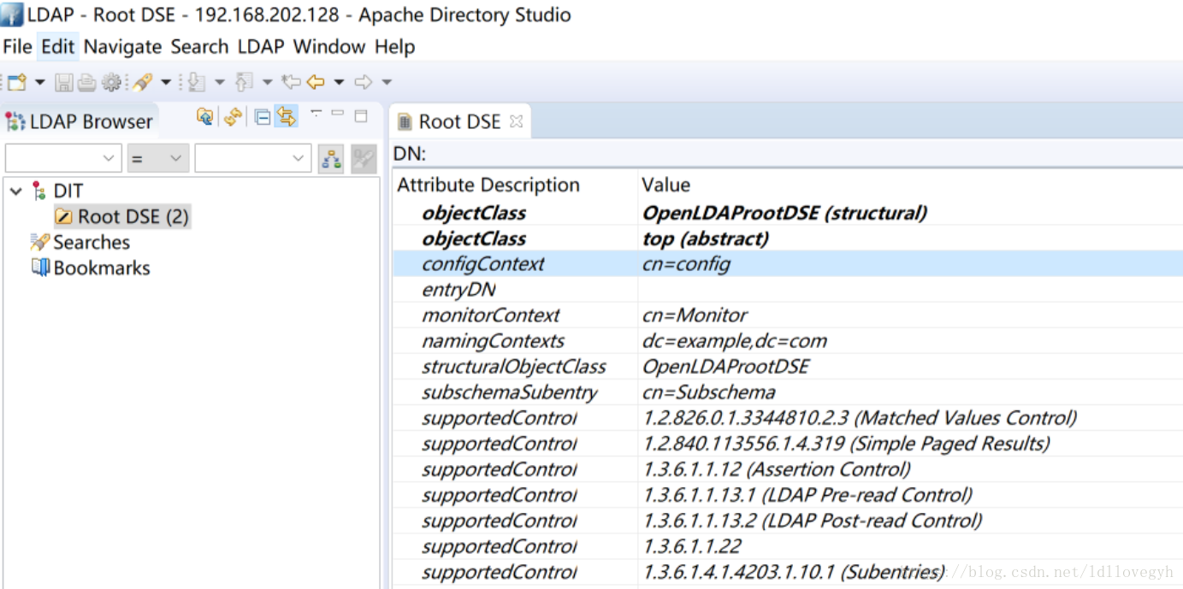Open the Back history dropdown arrow

tap(339, 82)
